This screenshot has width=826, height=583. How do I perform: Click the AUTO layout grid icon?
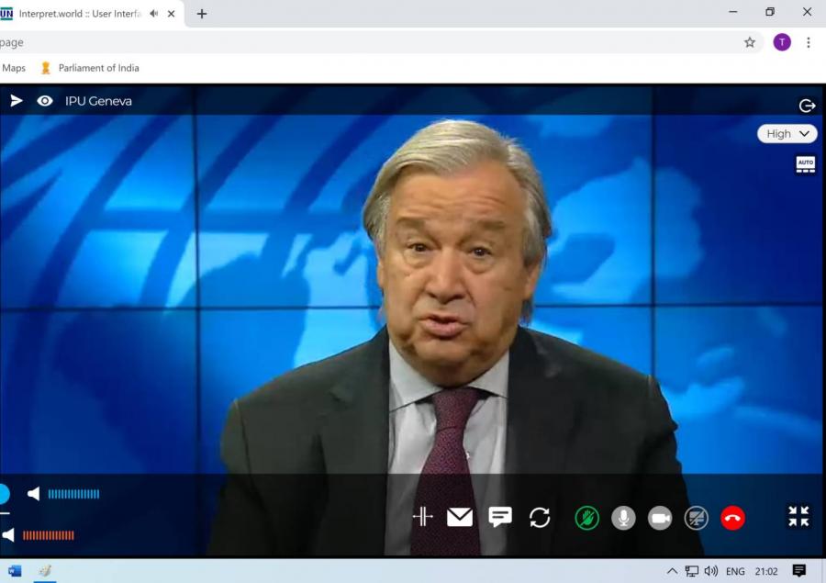[805, 164]
